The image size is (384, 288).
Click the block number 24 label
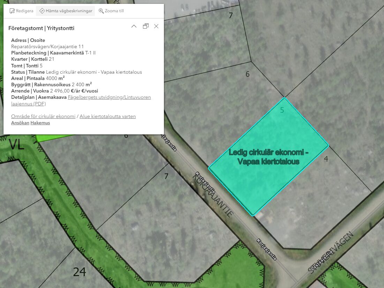click(80, 272)
